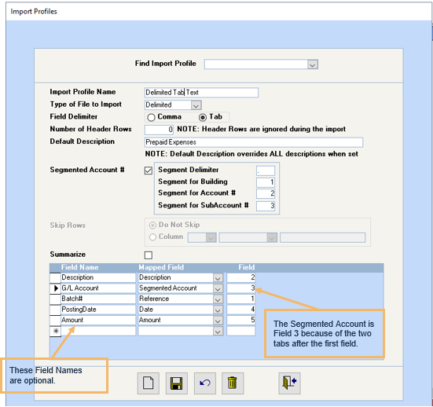Screen dimensions: 433x407
Task: Expand the Type of File to Import dropdown
Action: (196, 105)
